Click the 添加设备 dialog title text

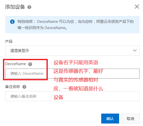15,7
